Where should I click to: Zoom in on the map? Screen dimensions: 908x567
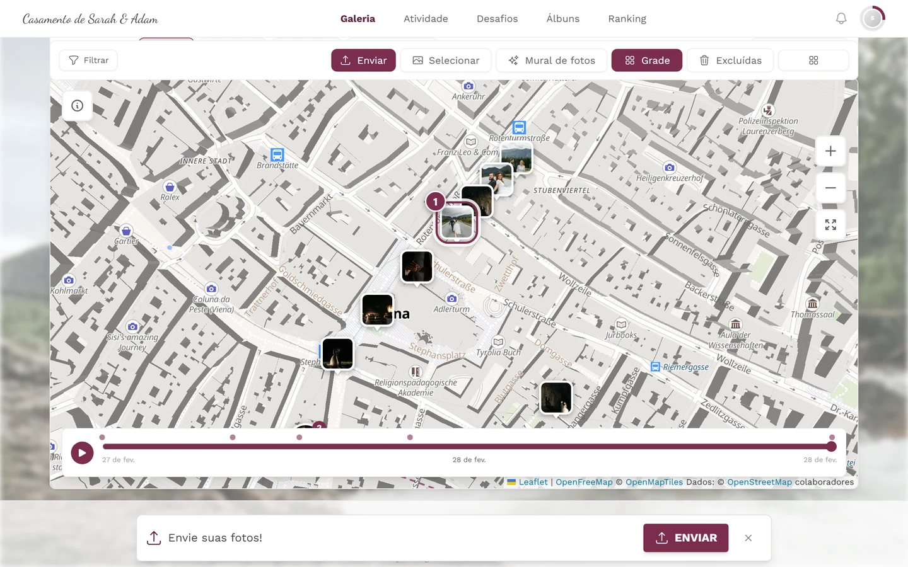(x=830, y=151)
